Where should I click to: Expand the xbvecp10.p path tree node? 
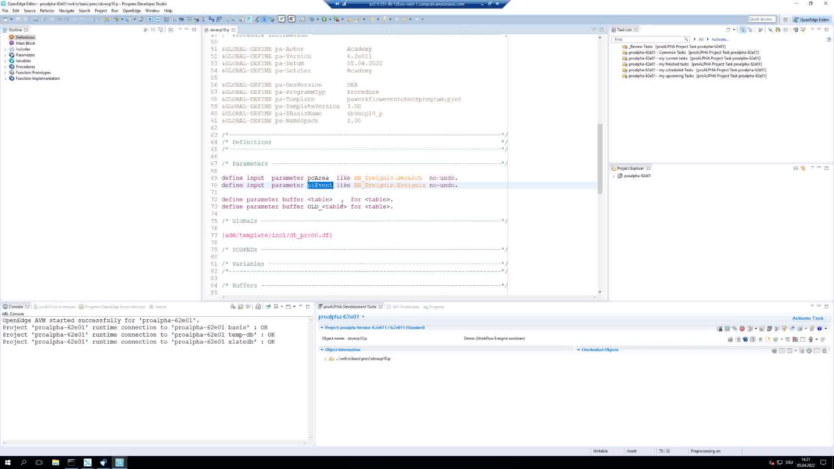(325, 359)
